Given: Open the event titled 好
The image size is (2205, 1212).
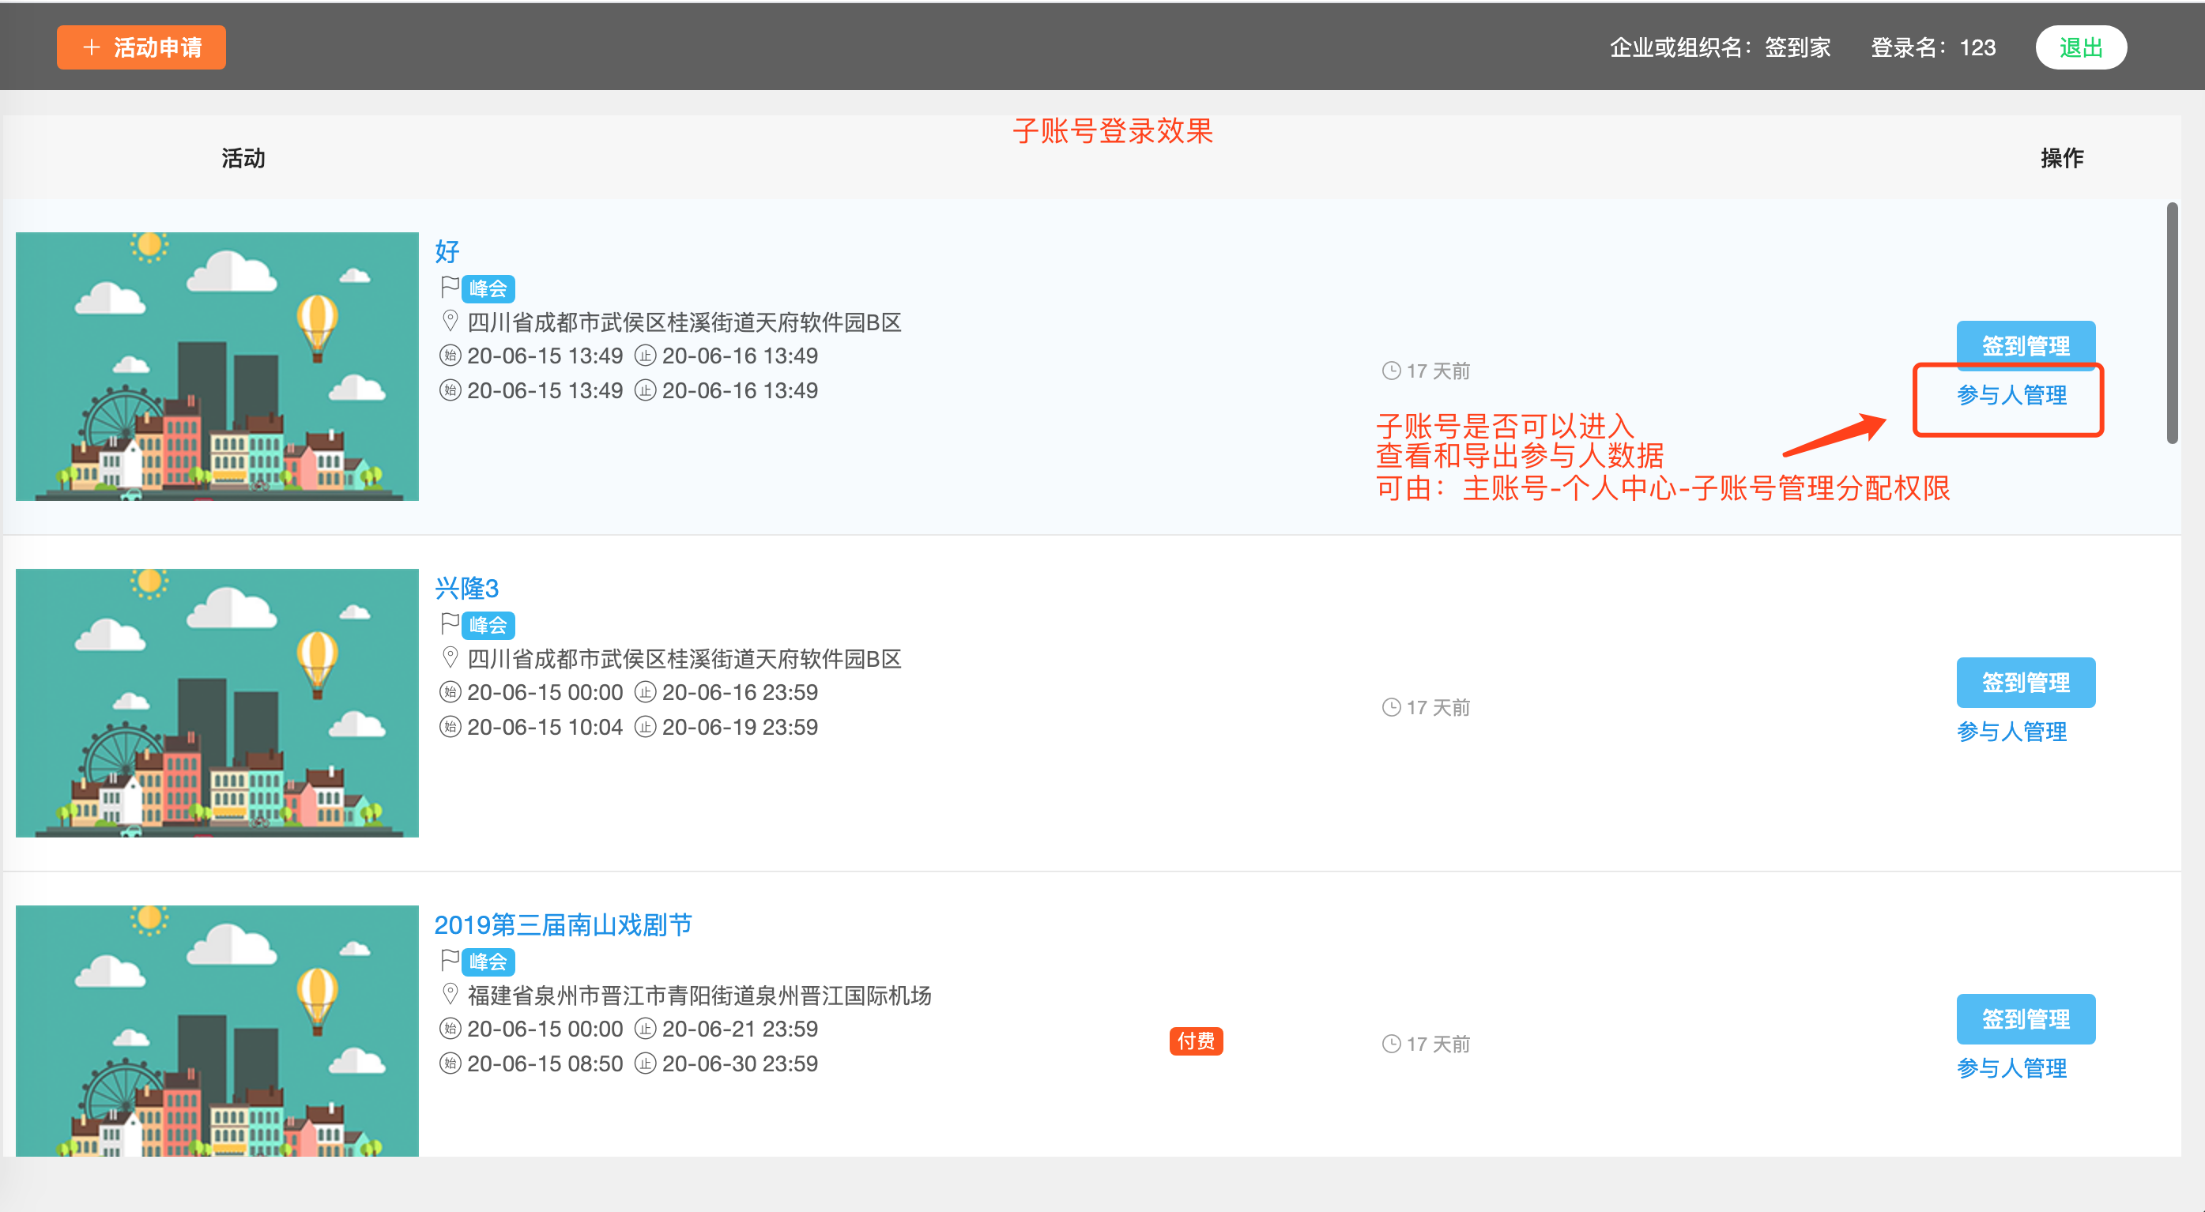Looking at the screenshot, I should (x=447, y=250).
